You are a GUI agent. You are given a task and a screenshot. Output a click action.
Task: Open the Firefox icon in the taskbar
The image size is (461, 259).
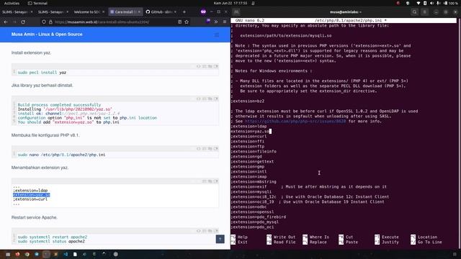(17, 254)
